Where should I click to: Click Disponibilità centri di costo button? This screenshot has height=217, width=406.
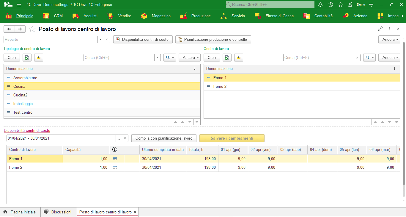pos(143,39)
